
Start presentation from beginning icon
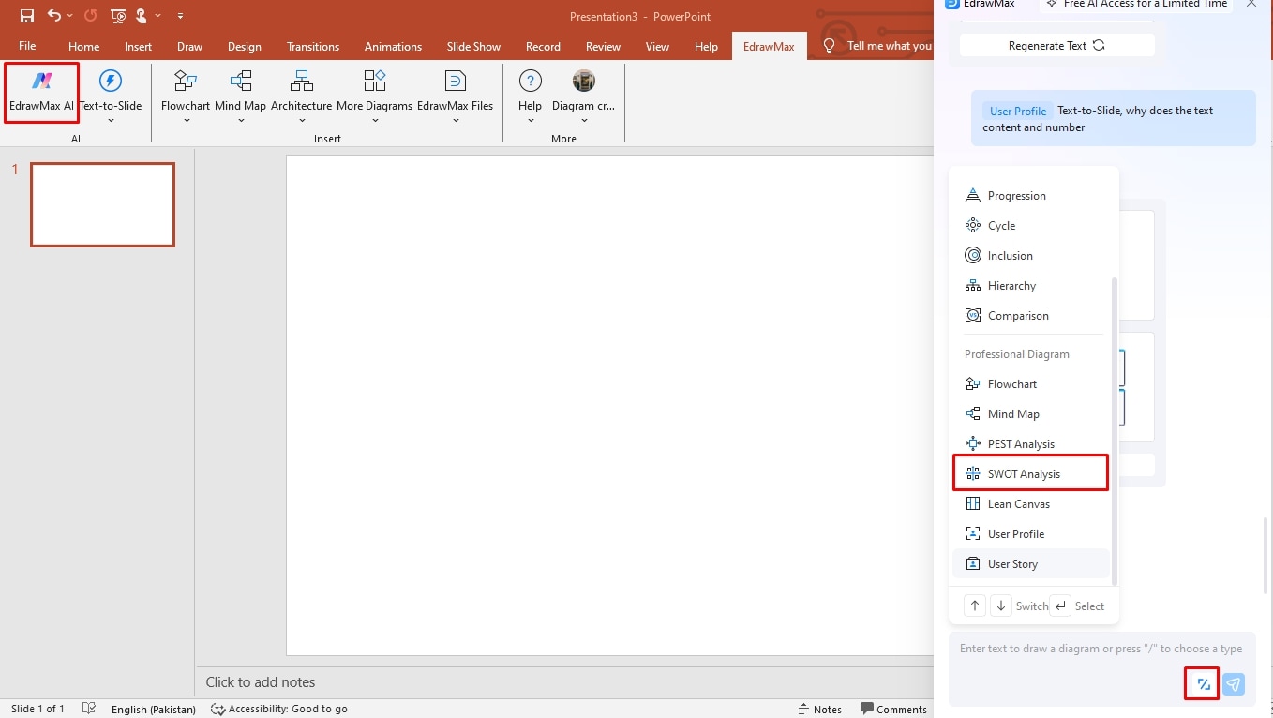tap(118, 16)
